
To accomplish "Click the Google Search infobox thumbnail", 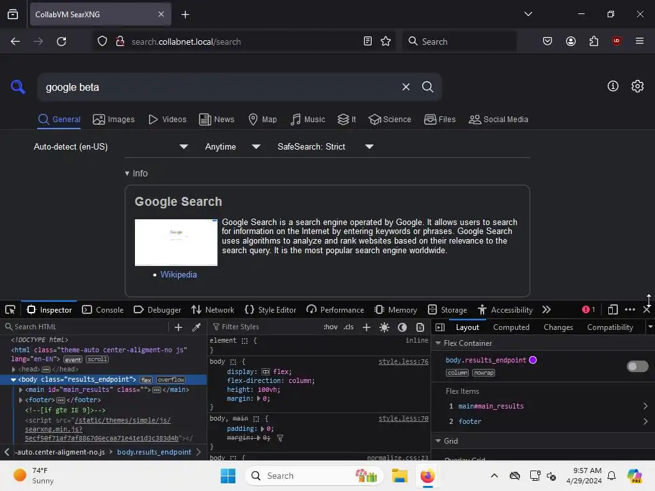I will [x=176, y=242].
